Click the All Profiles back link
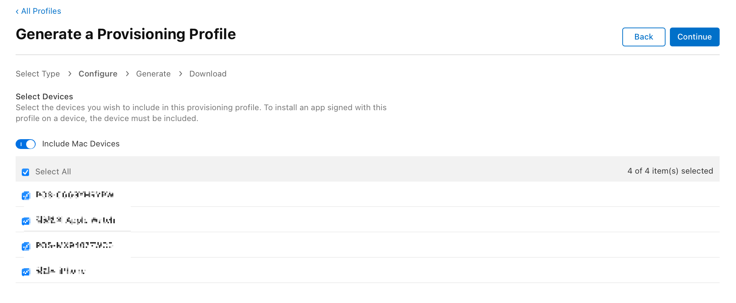Screen dimensions: 736x303 tap(38, 11)
